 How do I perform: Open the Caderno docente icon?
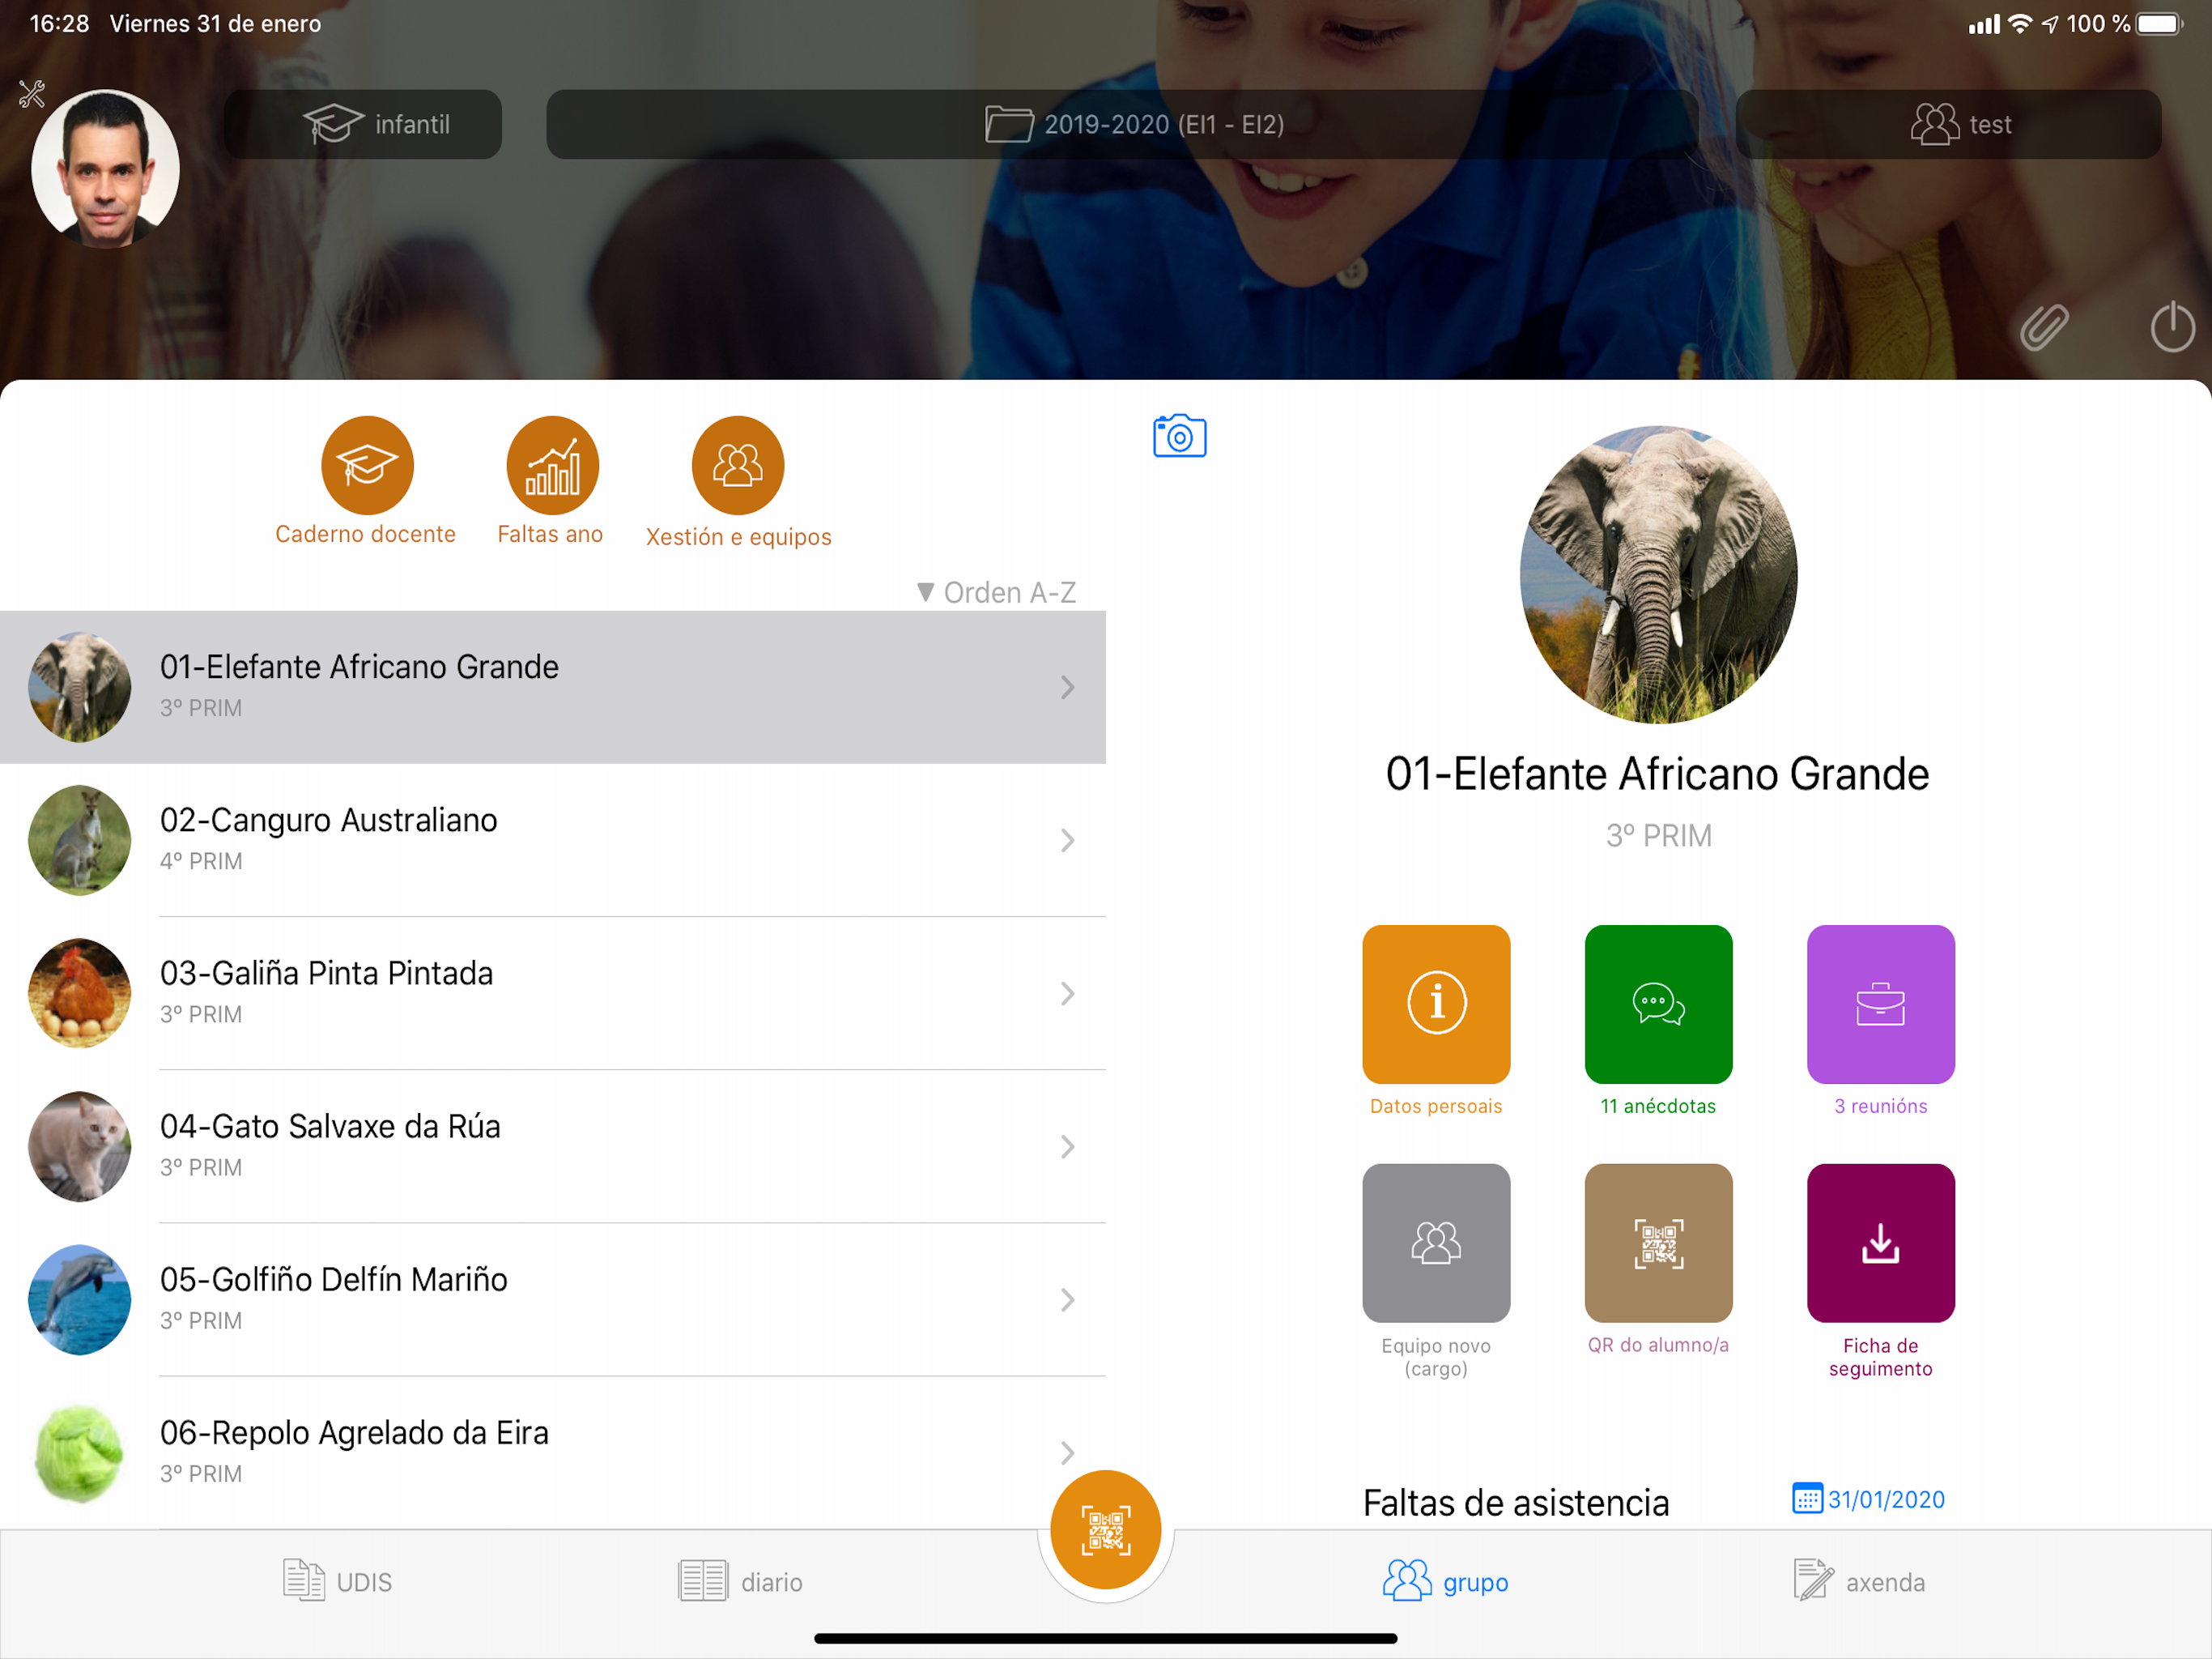pyautogui.click(x=367, y=465)
